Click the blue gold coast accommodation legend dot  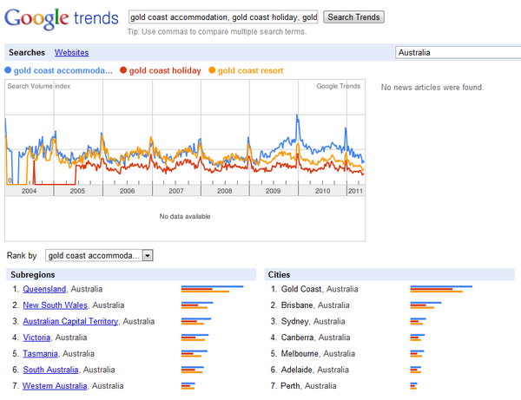click(8, 70)
